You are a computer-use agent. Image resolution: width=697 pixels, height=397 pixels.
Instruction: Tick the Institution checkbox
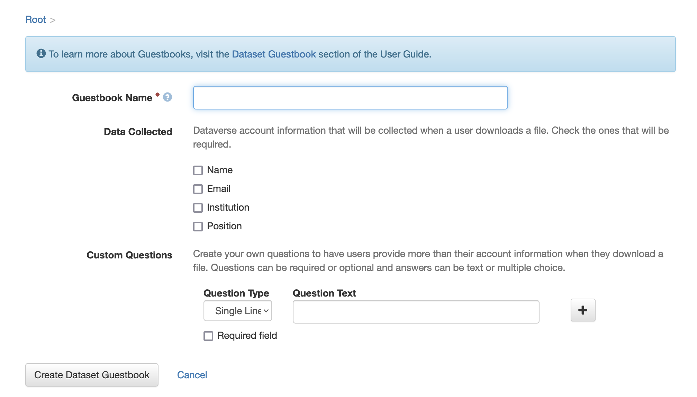(198, 208)
